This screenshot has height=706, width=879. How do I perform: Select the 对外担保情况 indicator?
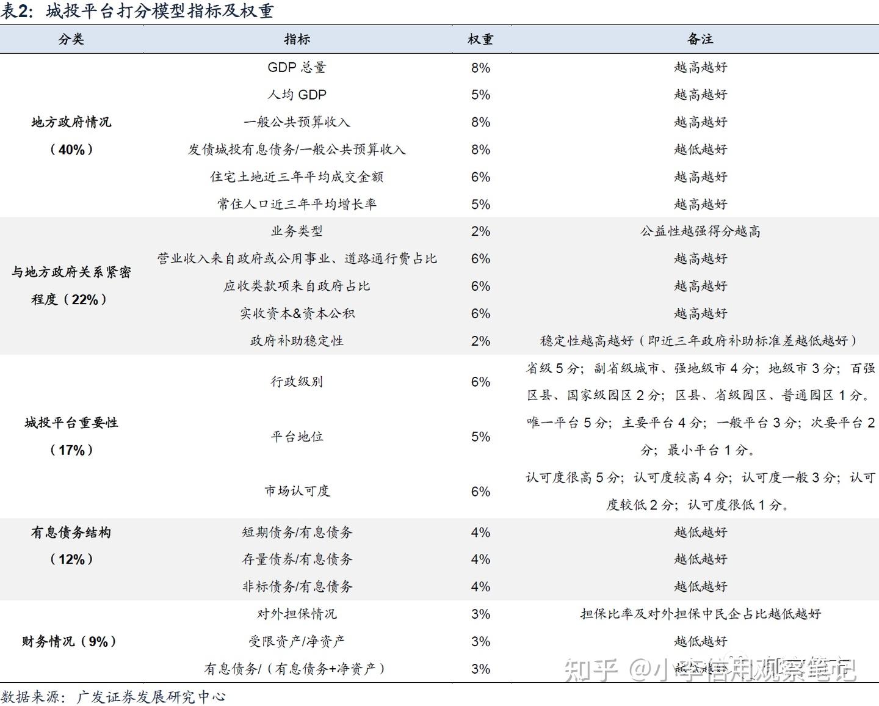[x=297, y=614]
